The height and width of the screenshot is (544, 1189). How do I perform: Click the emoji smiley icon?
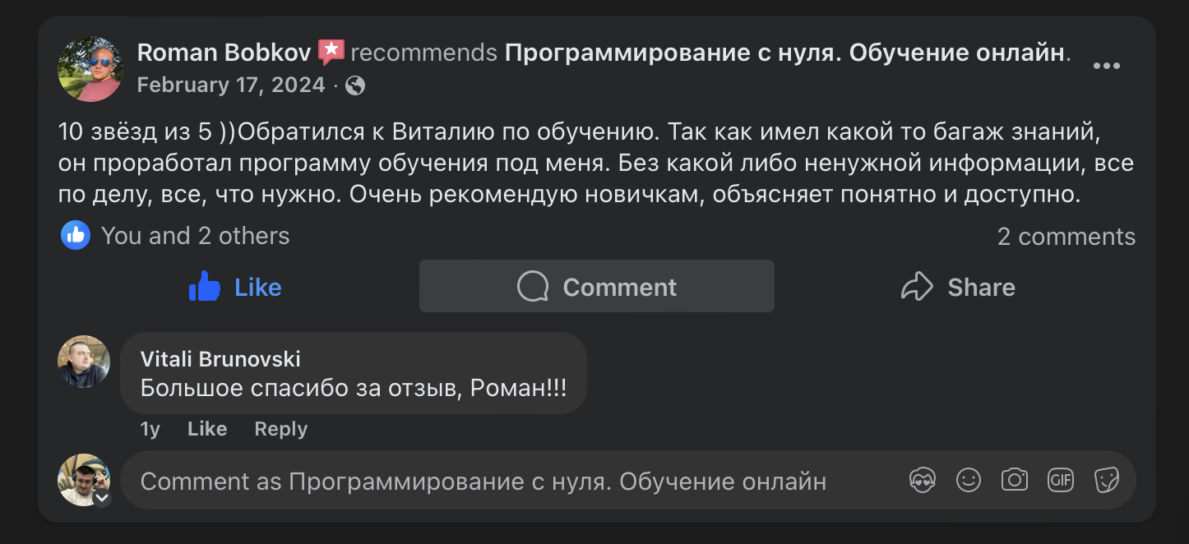tap(969, 479)
